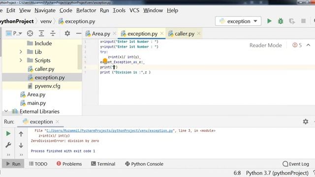Stop the process with the square stop icon
Screen dimensions: 315x177
[303, 21]
